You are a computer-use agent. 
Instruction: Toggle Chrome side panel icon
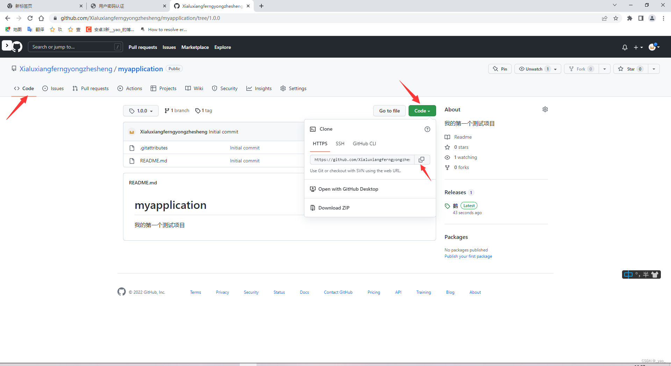pyautogui.click(x=641, y=18)
